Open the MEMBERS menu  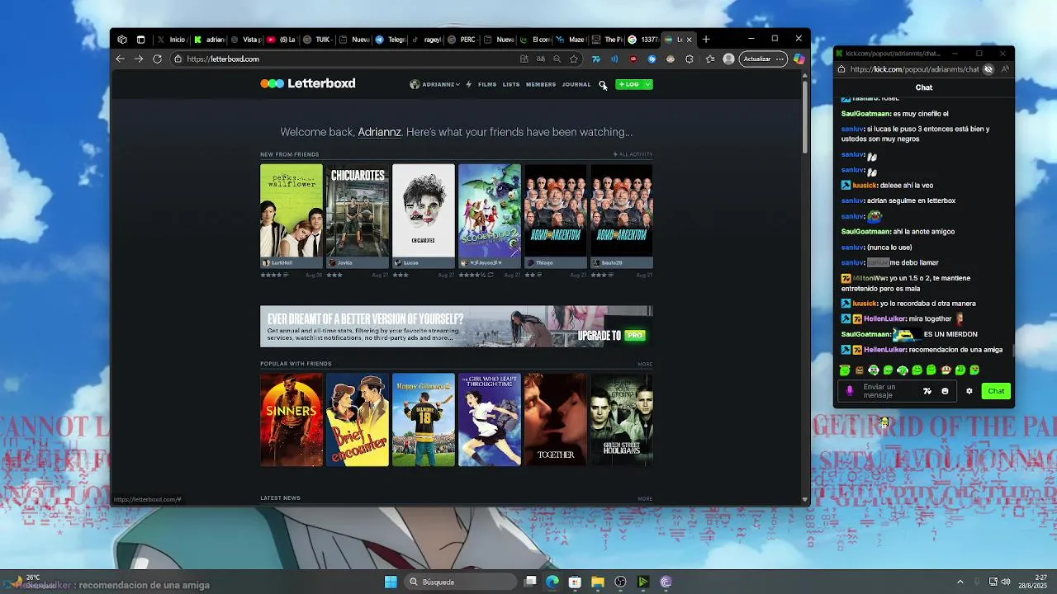[541, 84]
